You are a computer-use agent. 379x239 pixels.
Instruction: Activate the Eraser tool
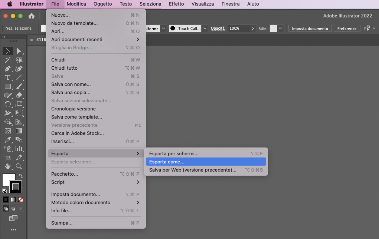[19, 95]
